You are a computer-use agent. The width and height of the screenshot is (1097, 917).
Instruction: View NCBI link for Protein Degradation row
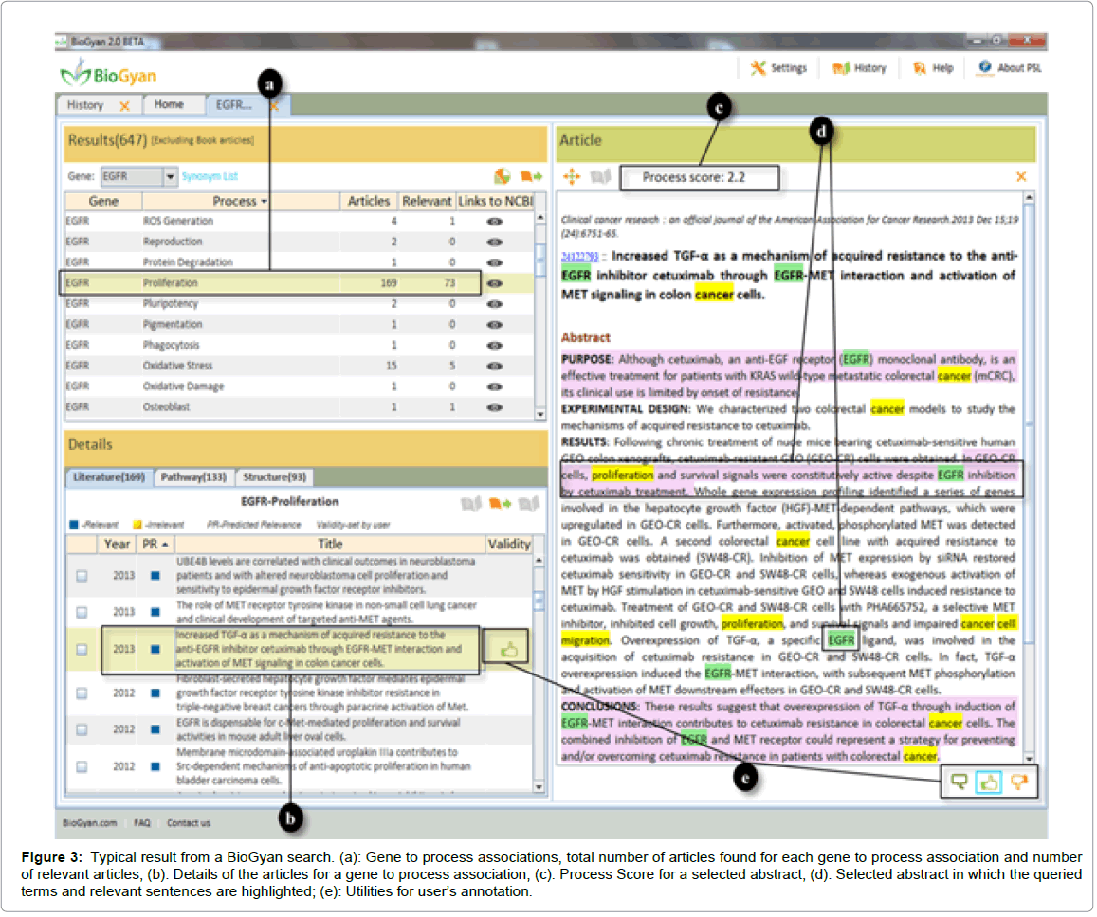coord(495,262)
